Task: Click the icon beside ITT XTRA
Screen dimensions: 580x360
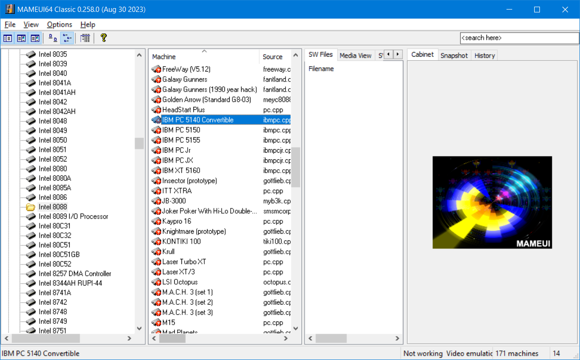Action: [x=156, y=191]
